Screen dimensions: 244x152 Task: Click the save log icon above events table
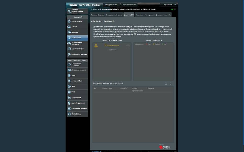(x=166, y=84)
